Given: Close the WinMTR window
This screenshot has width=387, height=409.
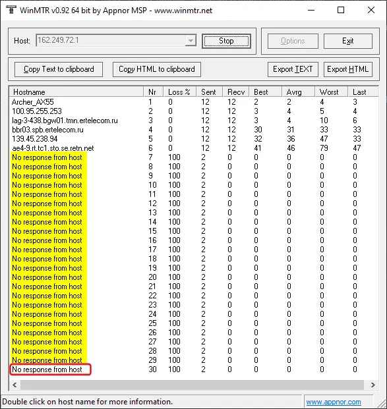Looking at the screenshot, I should click(x=371, y=10).
